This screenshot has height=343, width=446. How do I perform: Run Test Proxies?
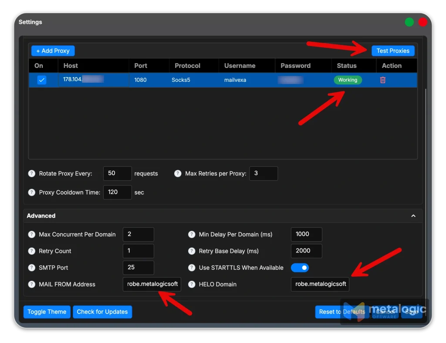(x=393, y=51)
